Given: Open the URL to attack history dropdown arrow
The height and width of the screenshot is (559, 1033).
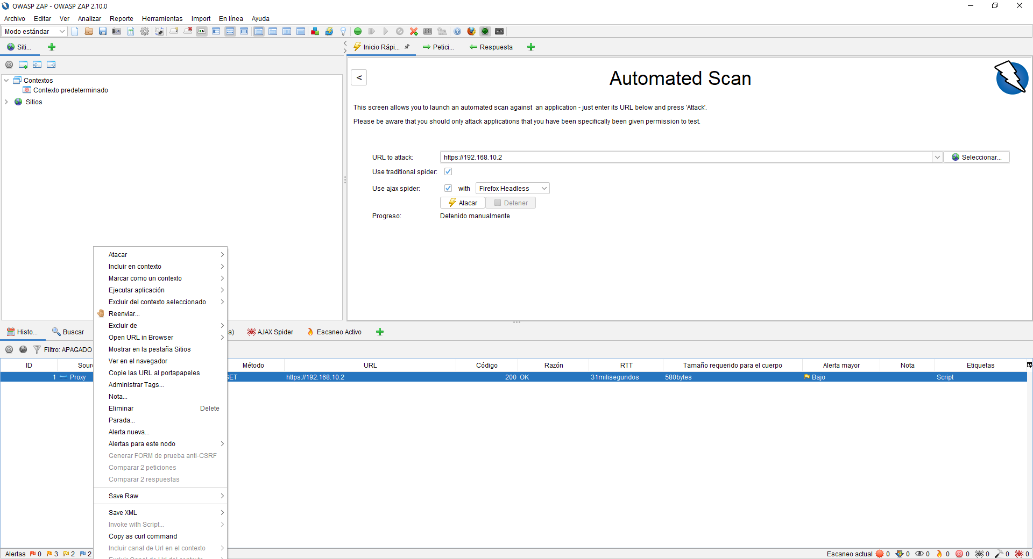Looking at the screenshot, I should 937,157.
